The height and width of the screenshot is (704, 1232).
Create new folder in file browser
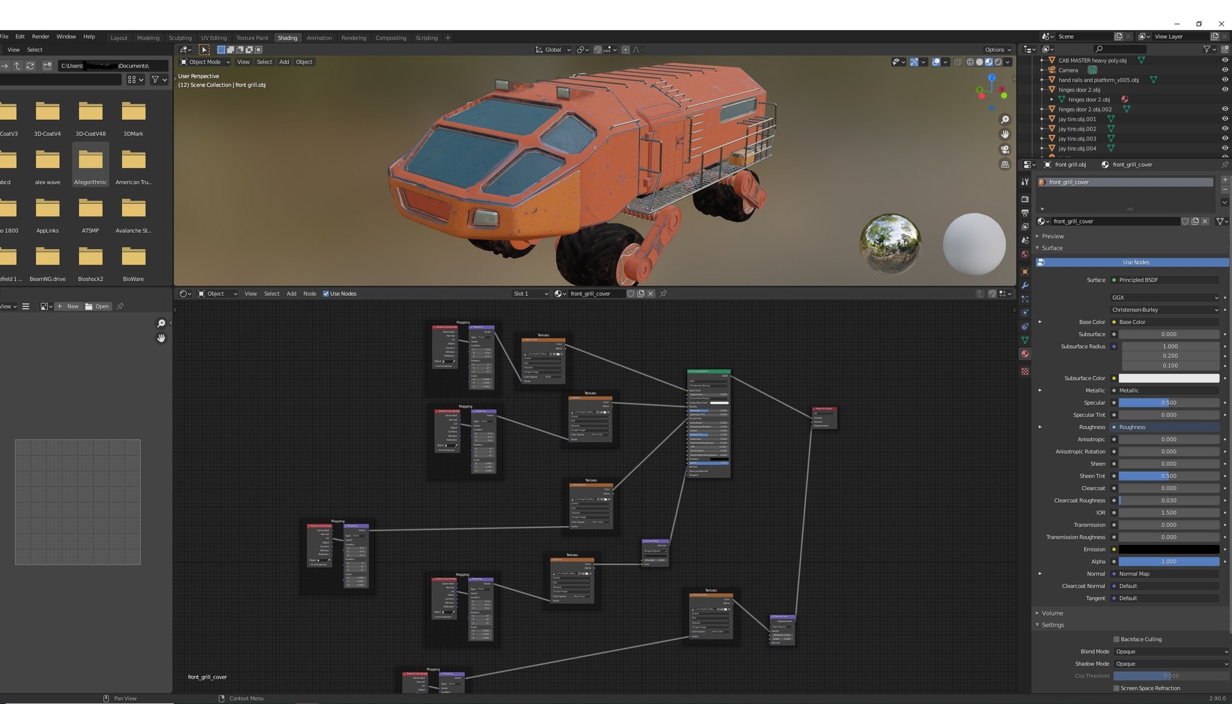47,66
